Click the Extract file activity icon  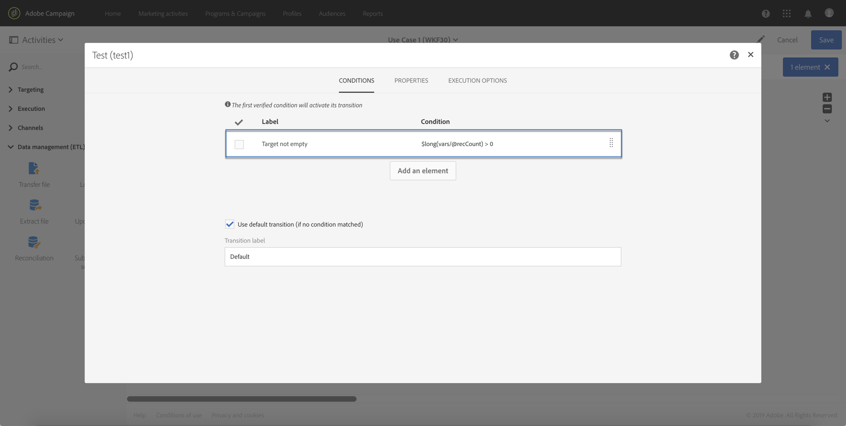click(x=34, y=205)
